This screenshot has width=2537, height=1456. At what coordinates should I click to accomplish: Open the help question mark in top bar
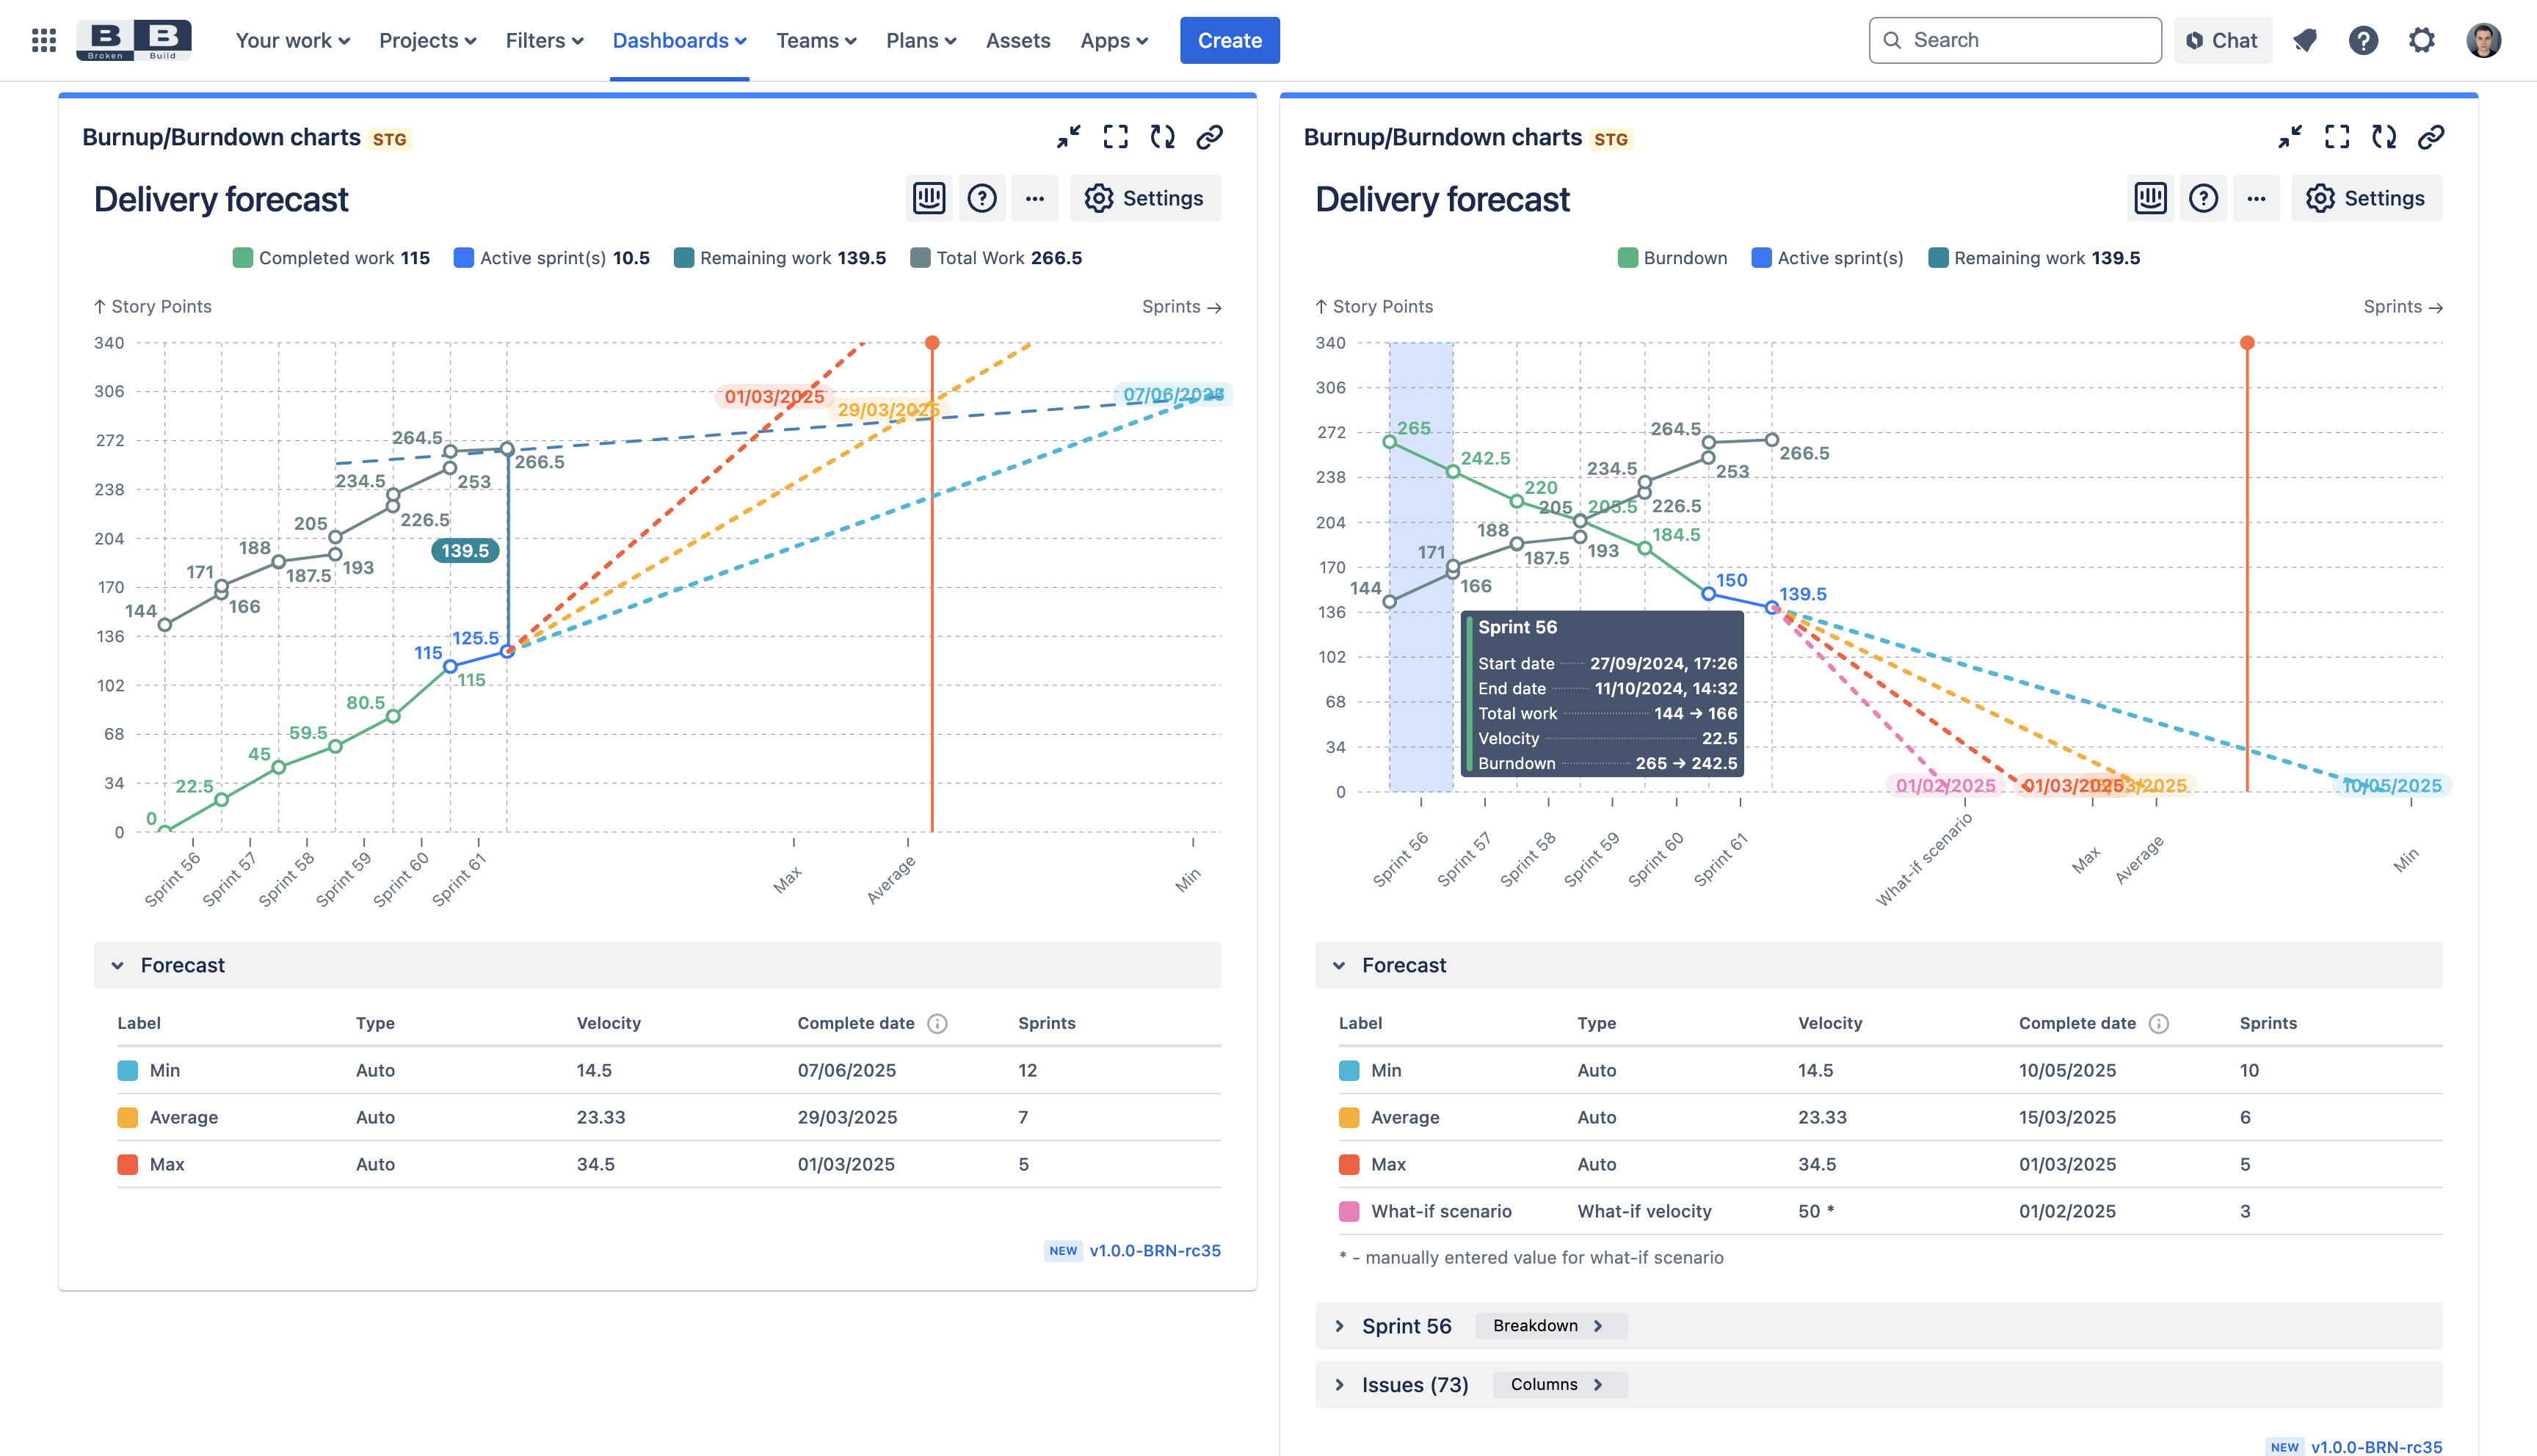pos(2363,40)
